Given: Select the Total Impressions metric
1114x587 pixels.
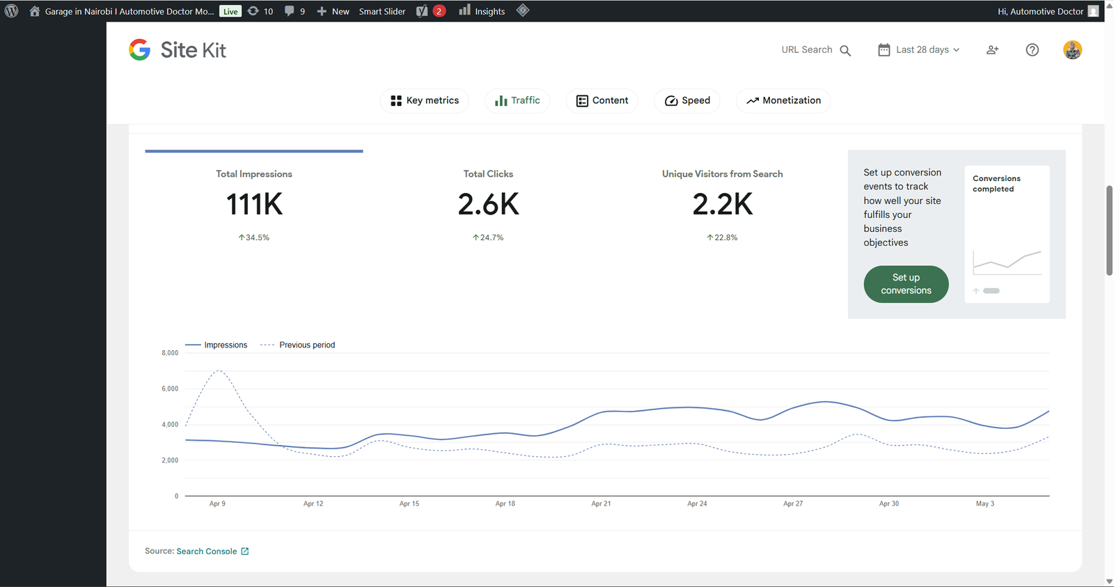Looking at the screenshot, I should [254, 205].
